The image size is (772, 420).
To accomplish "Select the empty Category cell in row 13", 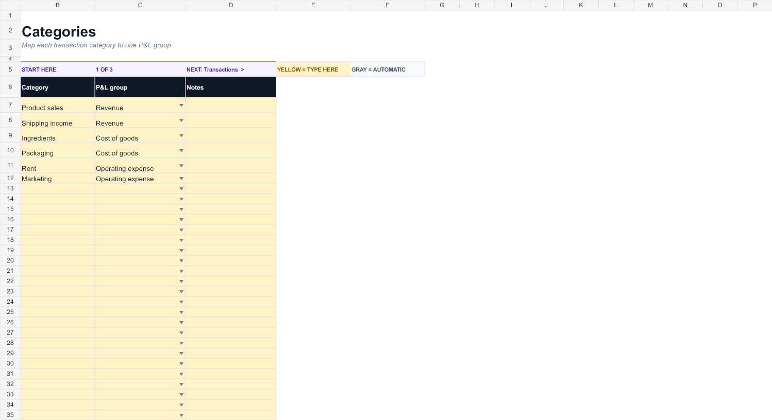I will tap(58, 189).
